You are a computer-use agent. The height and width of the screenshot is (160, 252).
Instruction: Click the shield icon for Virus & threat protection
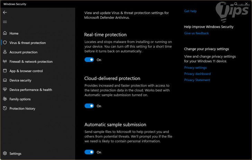pyautogui.click(x=5, y=43)
